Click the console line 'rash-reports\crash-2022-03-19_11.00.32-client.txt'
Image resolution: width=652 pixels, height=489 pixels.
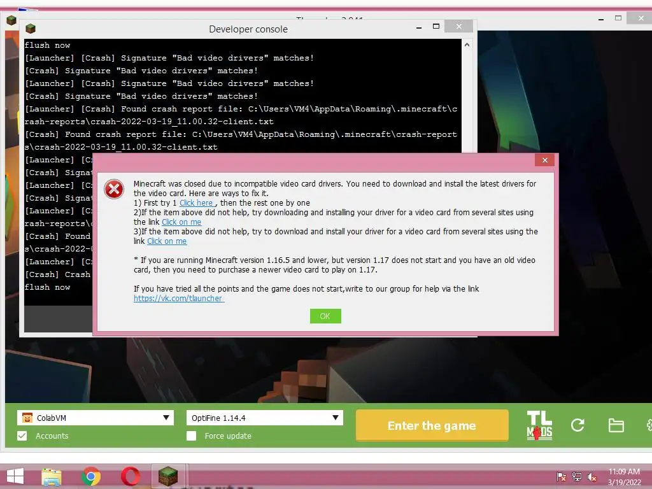coord(149,122)
